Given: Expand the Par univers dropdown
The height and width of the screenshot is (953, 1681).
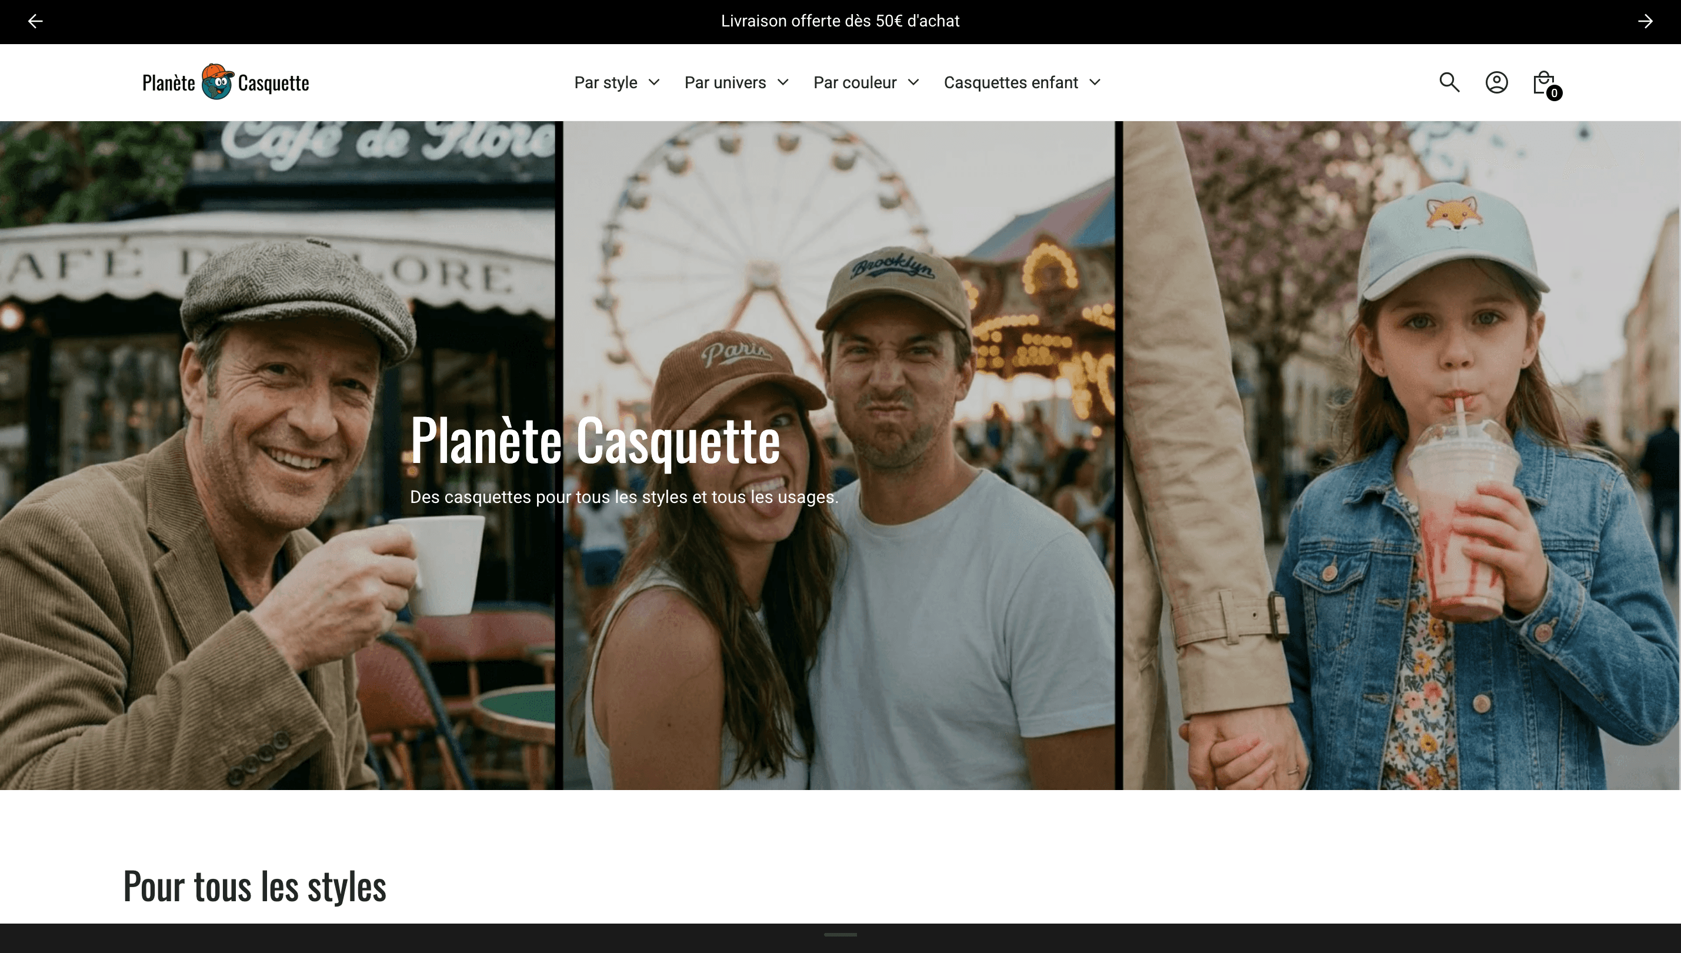Looking at the screenshot, I should pyautogui.click(x=784, y=82).
